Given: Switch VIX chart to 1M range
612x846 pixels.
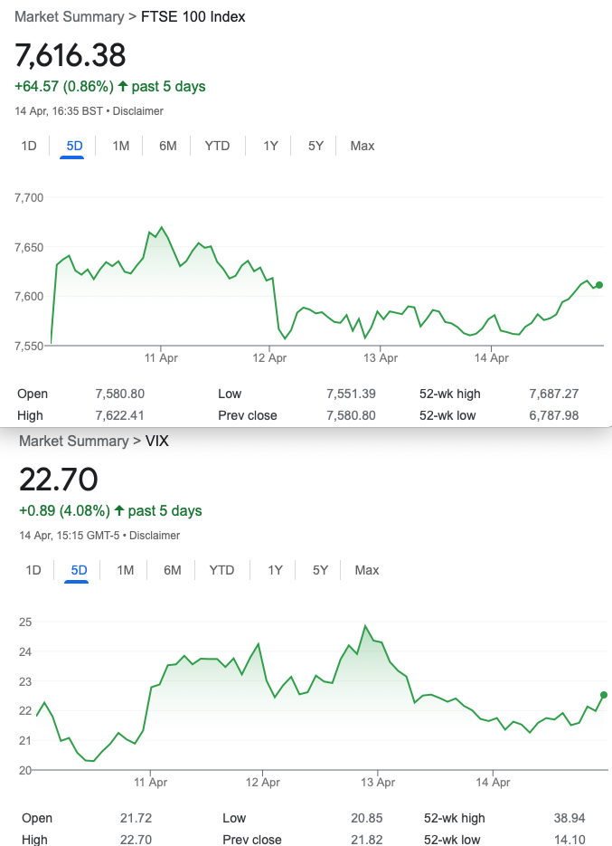Looking at the screenshot, I should (x=126, y=570).
